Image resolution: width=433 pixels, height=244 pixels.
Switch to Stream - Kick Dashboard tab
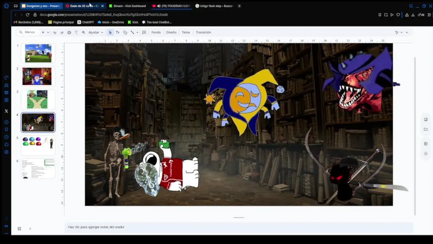[x=128, y=6]
